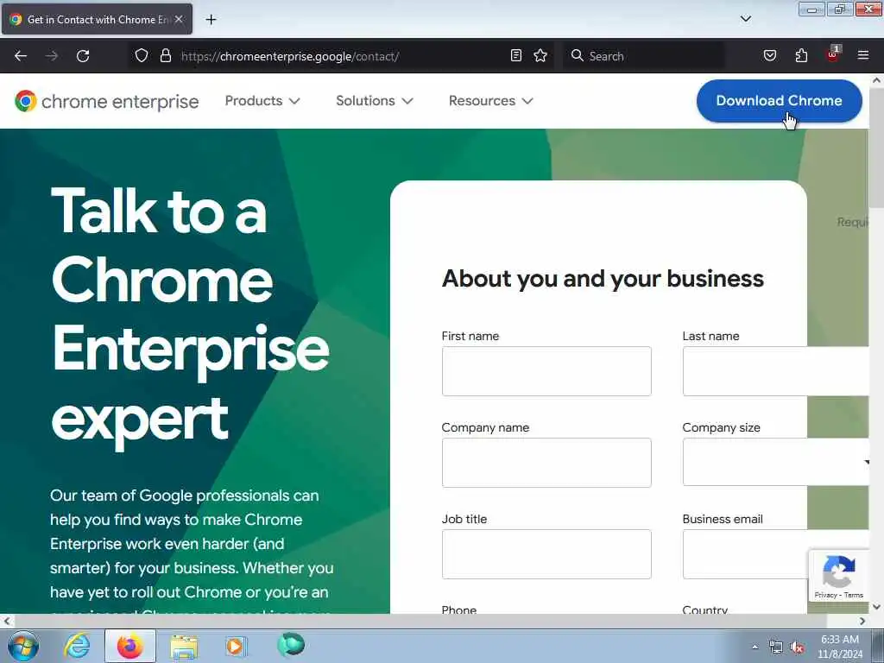The image size is (884, 663).
Task: Close the Get in Contact with Chrome tab
Action: pyautogui.click(x=179, y=19)
